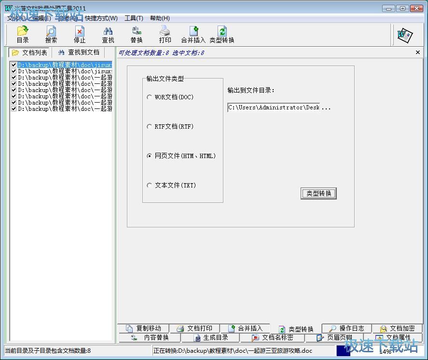Click the 停止 toolbar icon

[80, 35]
